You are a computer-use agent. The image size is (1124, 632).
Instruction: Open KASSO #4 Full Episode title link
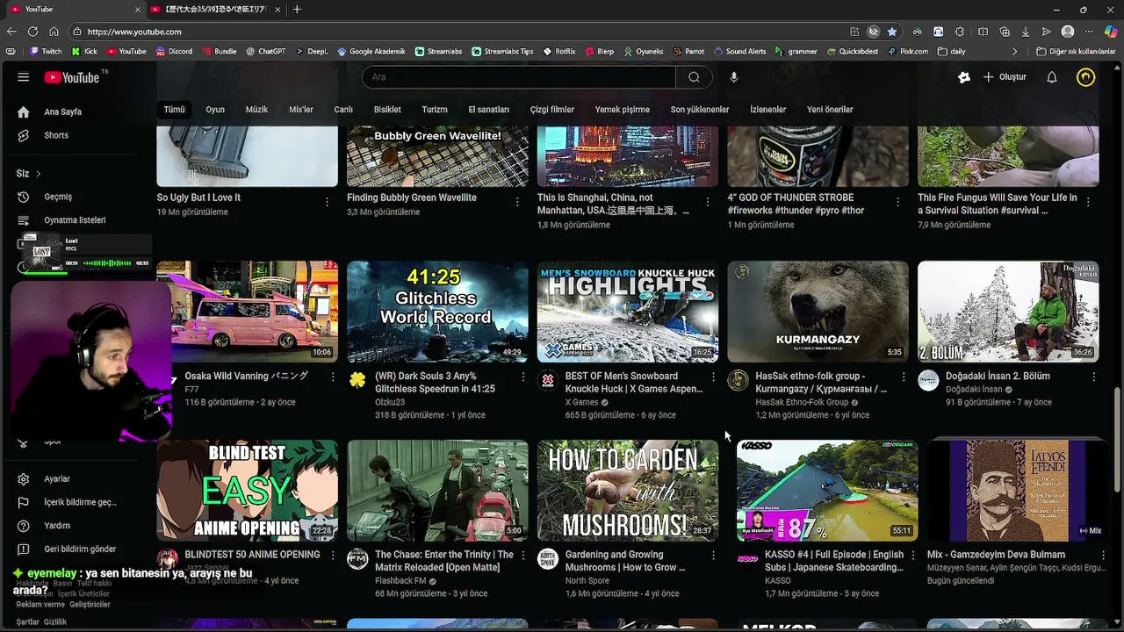[x=834, y=561]
